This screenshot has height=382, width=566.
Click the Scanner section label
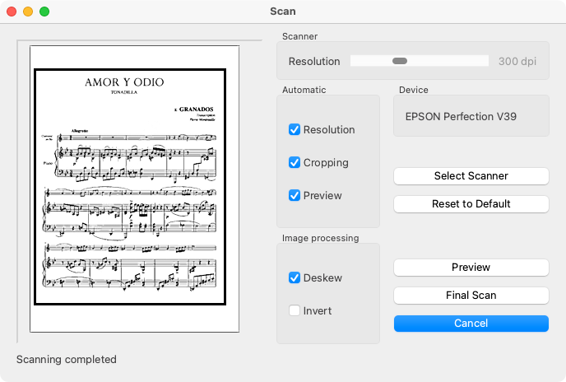pos(299,36)
